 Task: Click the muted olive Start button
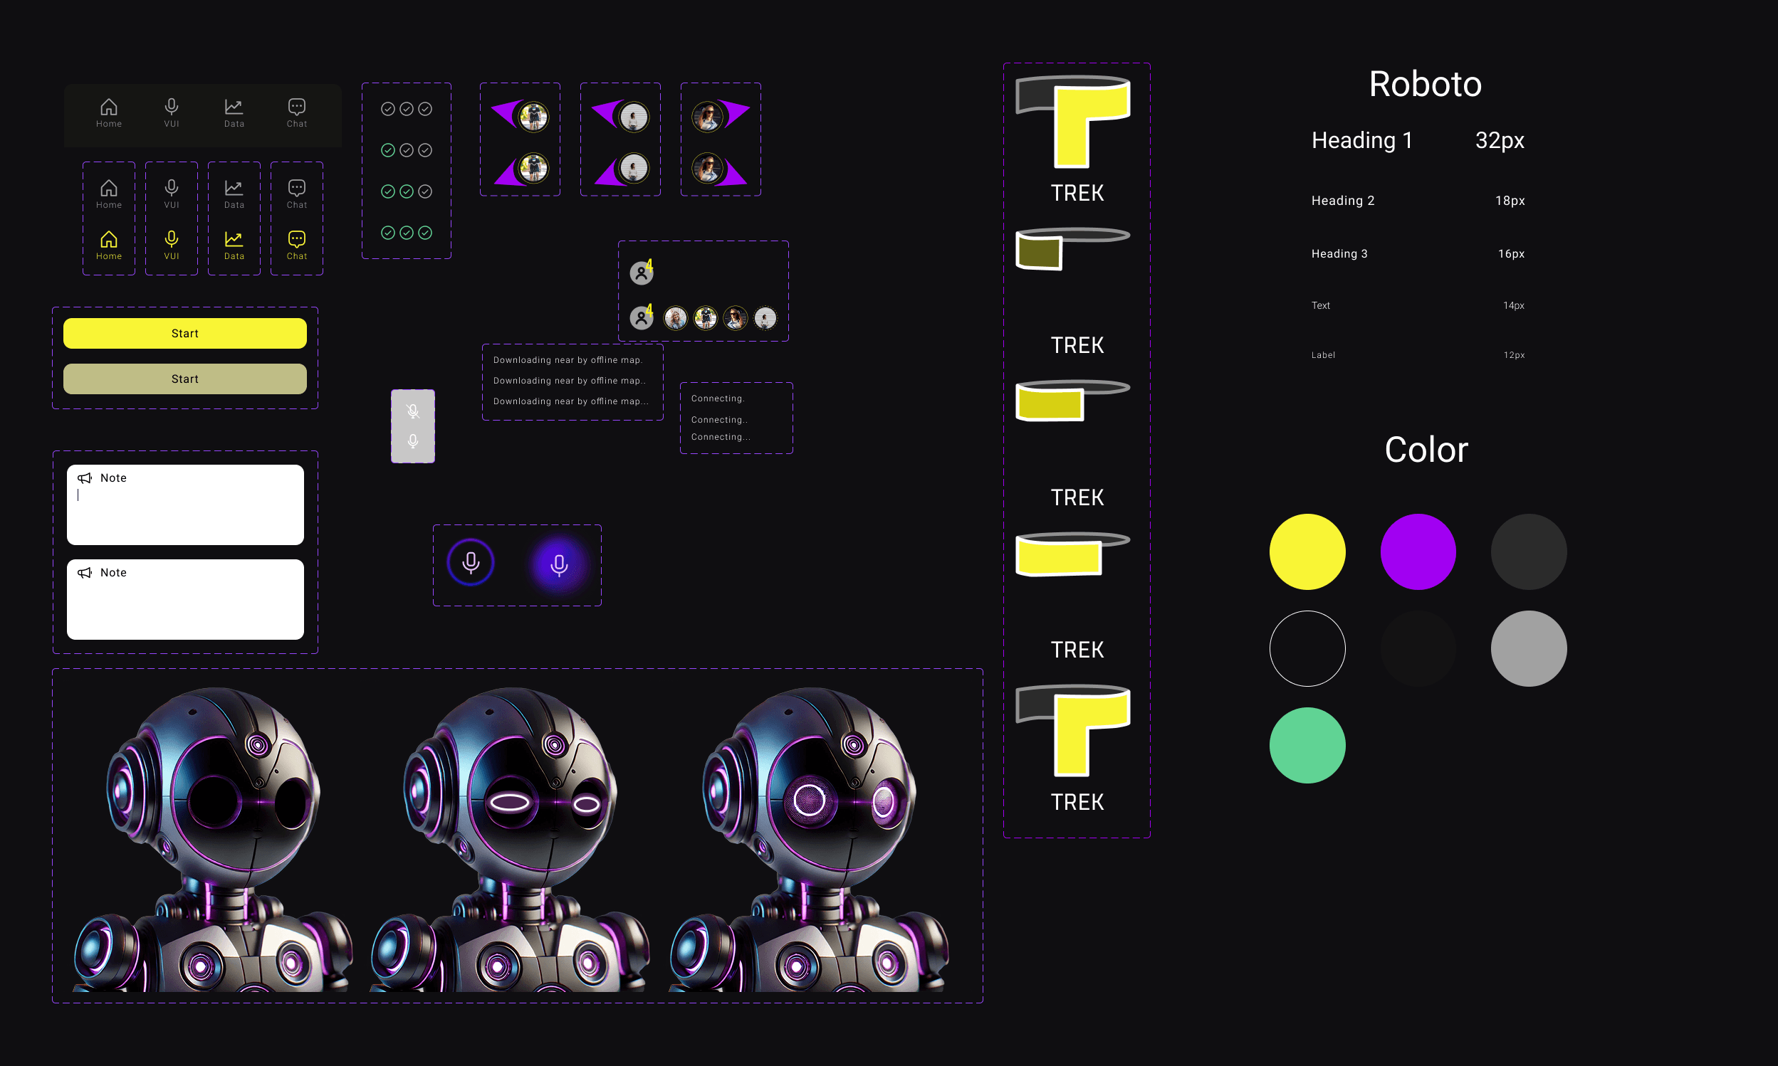[x=184, y=379]
